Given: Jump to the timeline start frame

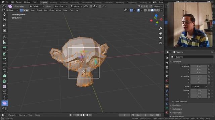Looking at the screenshot, I should [x=75, y=115].
